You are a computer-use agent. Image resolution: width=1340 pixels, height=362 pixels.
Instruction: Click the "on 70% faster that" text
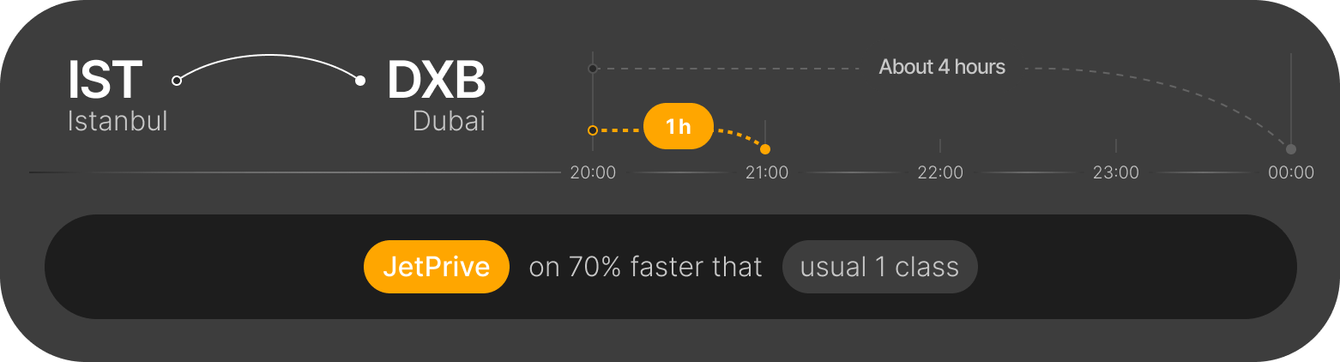pyautogui.click(x=645, y=267)
